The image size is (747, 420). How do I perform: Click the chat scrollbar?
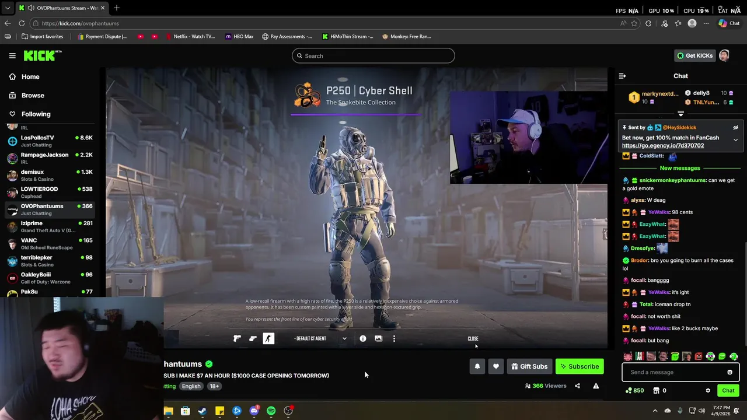click(744, 293)
